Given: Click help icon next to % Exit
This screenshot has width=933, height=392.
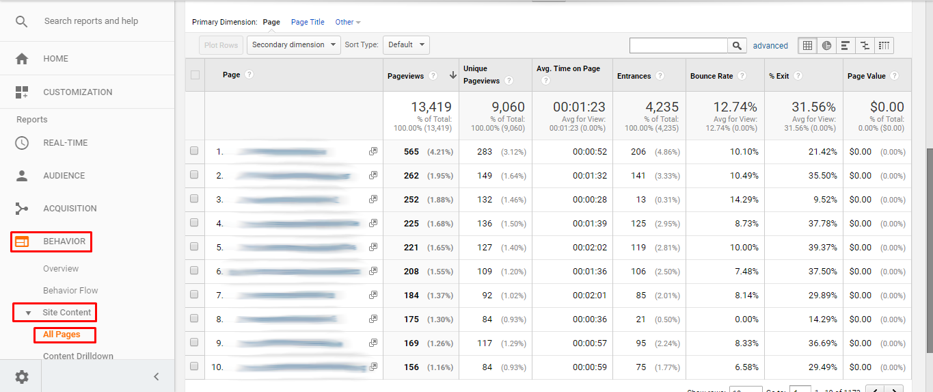Looking at the screenshot, I should pyautogui.click(x=798, y=76).
